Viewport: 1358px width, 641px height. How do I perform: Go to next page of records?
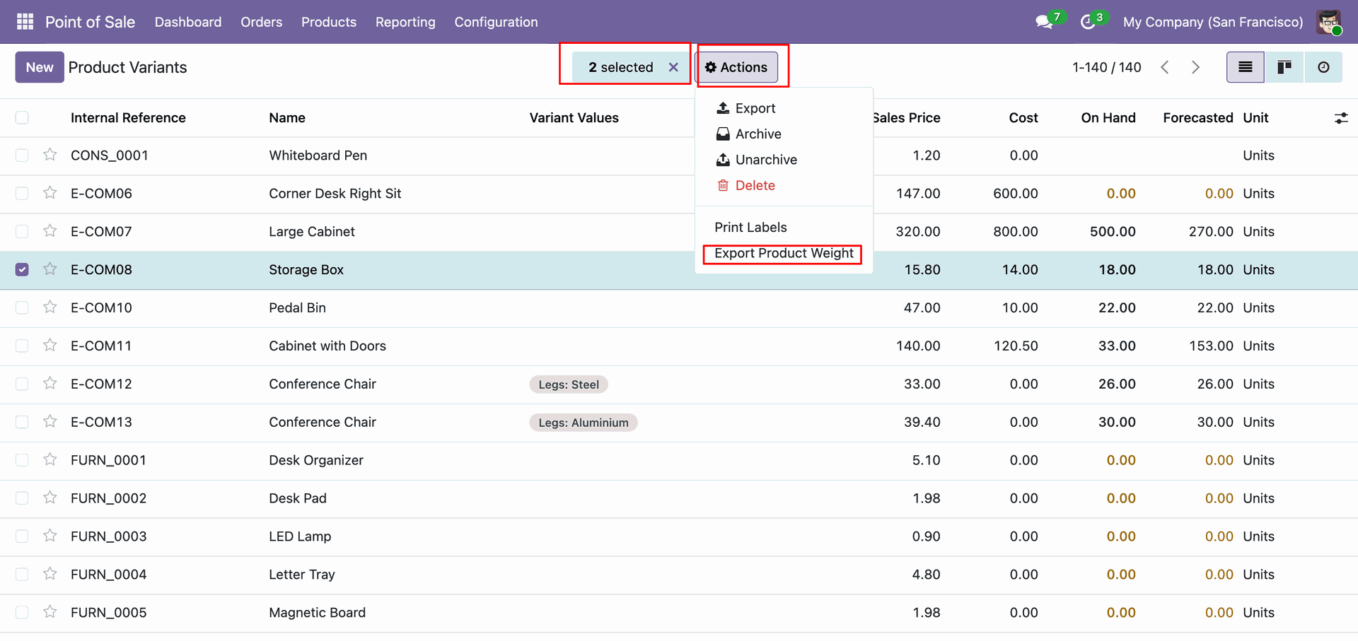point(1195,67)
